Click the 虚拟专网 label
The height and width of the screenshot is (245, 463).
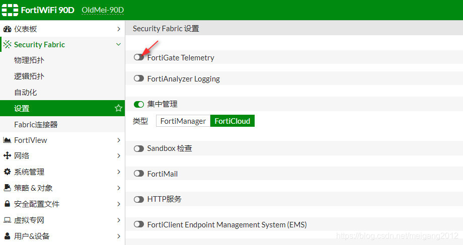click(x=29, y=220)
